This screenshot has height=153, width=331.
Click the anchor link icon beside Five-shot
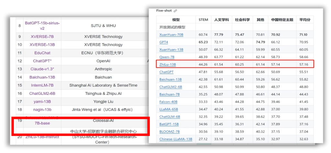click(x=176, y=11)
